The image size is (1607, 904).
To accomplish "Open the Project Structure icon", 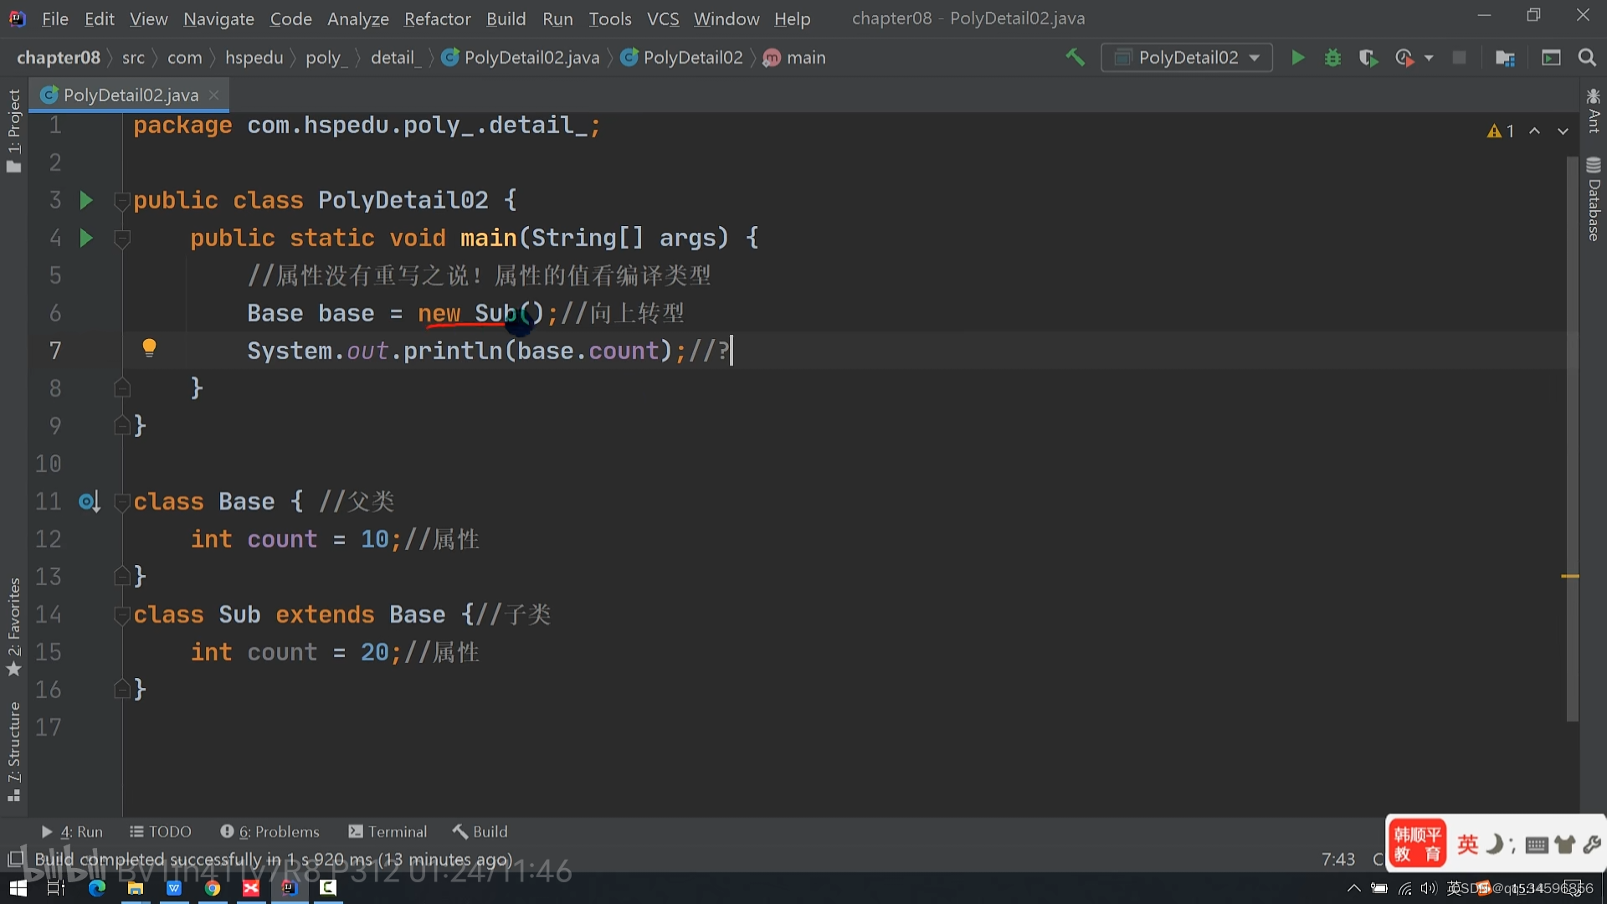I will pos(1505,58).
